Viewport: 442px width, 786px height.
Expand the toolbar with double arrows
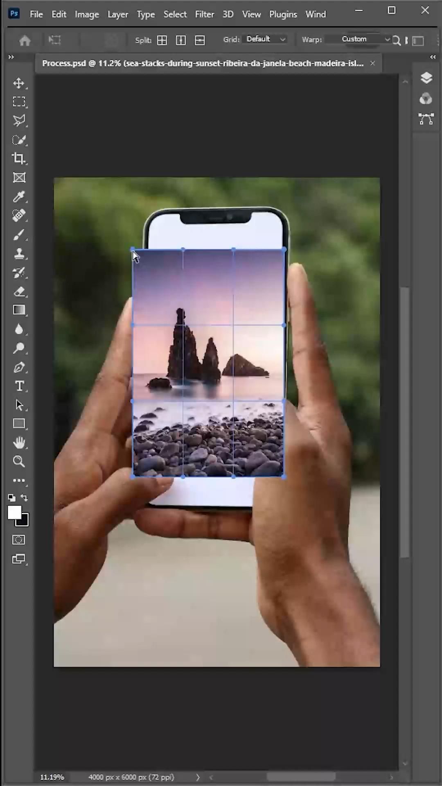[11, 57]
